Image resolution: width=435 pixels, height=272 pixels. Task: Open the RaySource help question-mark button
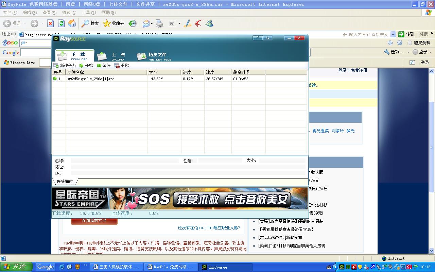(x=257, y=38)
